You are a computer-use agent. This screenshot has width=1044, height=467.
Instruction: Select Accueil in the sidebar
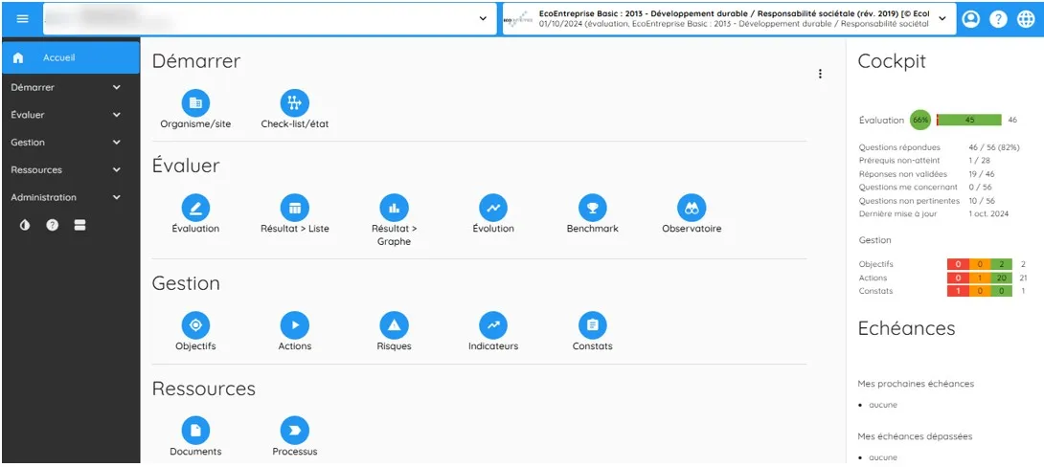(57, 57)
